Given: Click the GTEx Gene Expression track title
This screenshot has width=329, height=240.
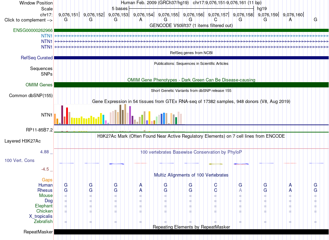Looking at the screenshot, I should click(191, 102).
